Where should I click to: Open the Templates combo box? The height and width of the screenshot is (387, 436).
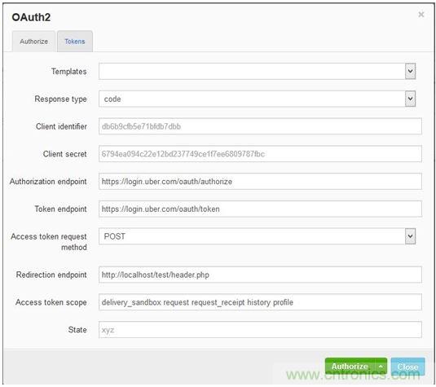pos(258,71)
